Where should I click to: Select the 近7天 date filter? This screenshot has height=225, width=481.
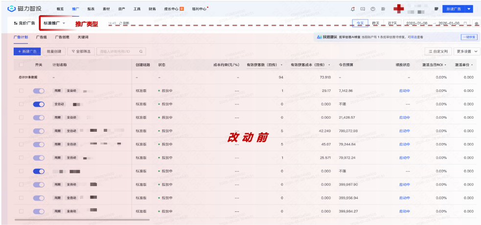(x=392, y=23)
